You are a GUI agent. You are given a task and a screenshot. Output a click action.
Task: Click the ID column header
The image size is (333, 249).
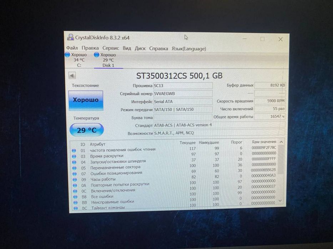pyautogui.click(x=82, y=144)
